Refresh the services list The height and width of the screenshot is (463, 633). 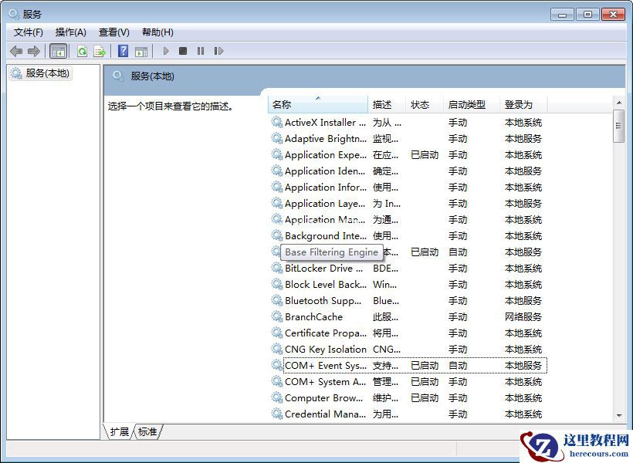[x=82, y=51]
